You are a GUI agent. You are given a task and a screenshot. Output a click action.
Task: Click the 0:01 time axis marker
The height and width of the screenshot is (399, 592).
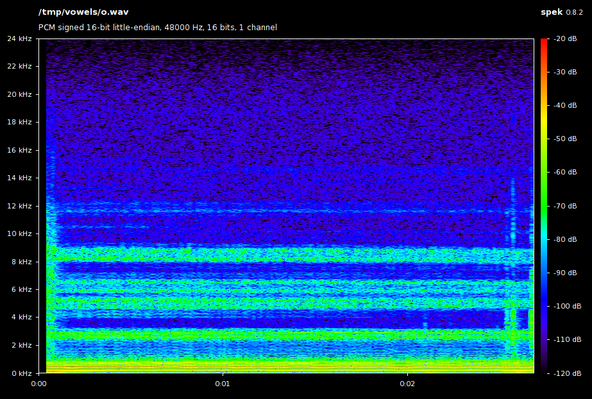tap(223, 384)
